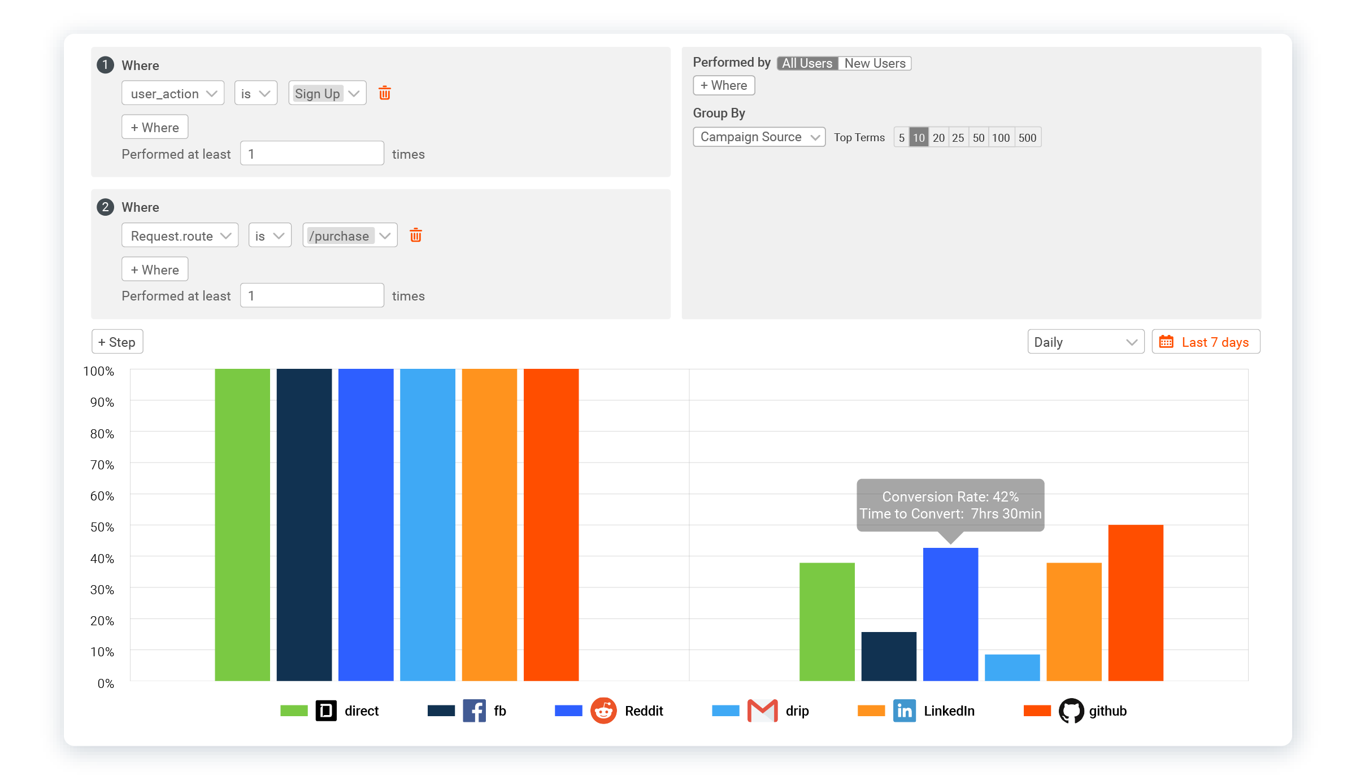Click the Performed at least input field in step 2

coord(312,296)
